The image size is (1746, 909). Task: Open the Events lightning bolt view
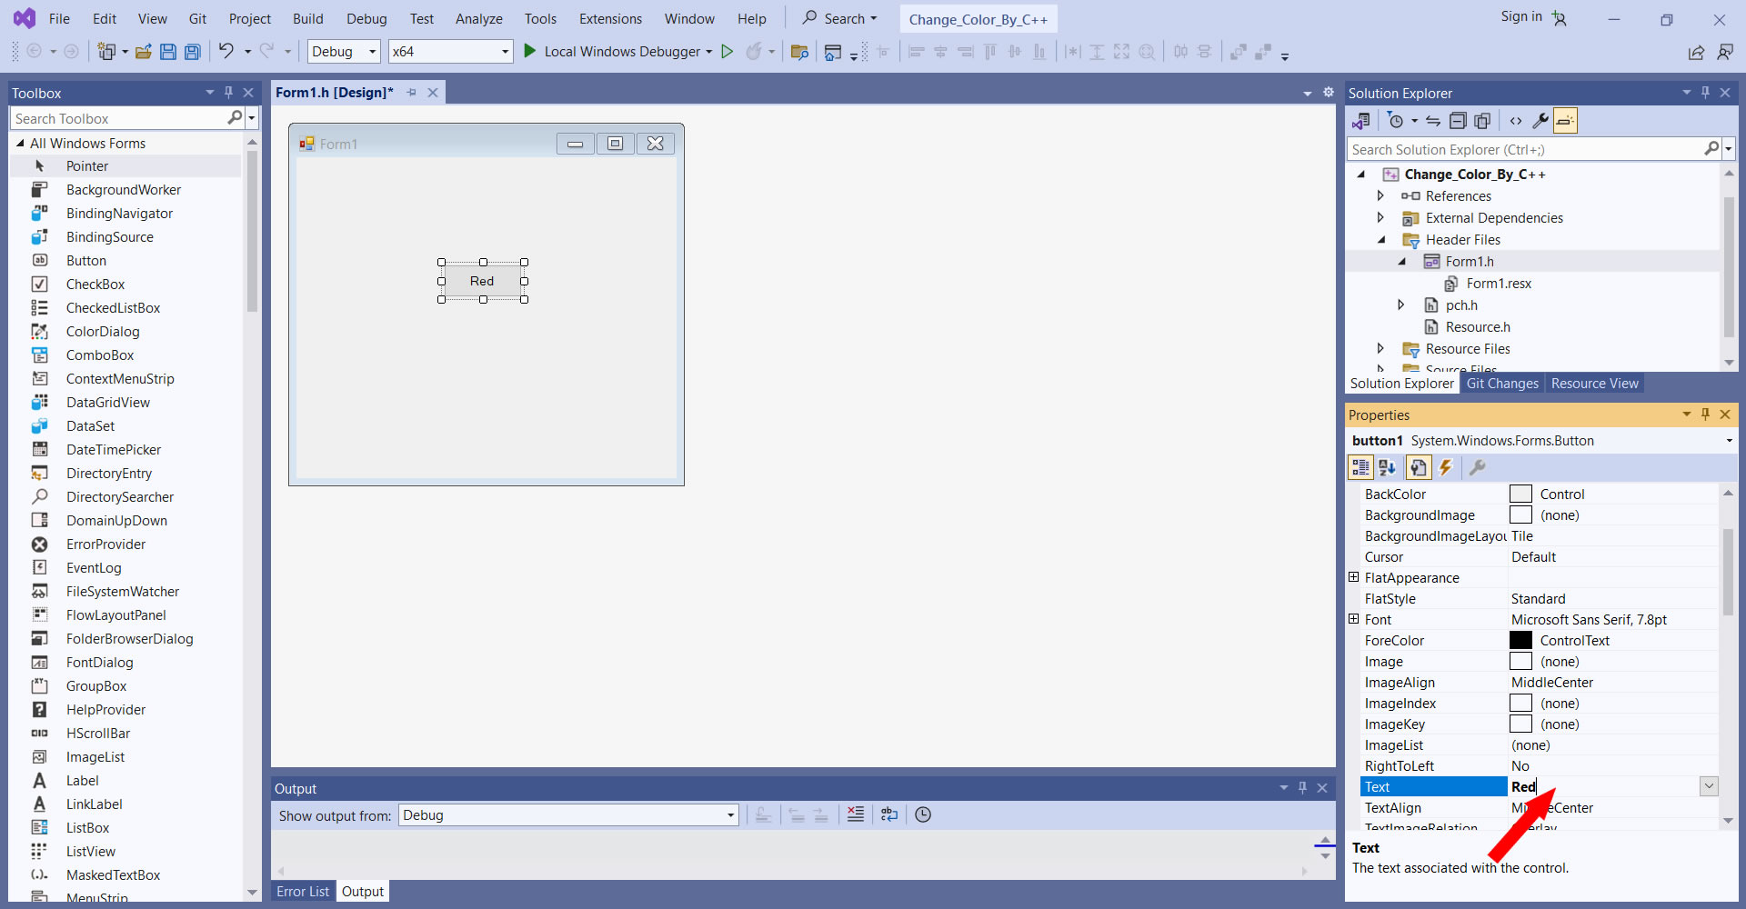click(1446, 467)
